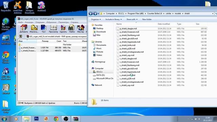The width and height of the screenshot is (217, 122).
Task: Open recent locations dropdown beside Forward
Action: 98,14
